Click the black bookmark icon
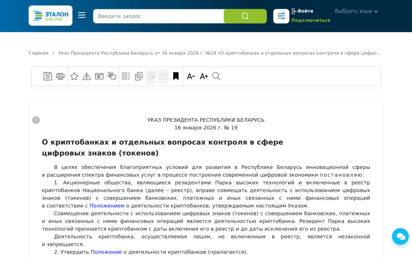The height and width of the screenshot is (257, 412). (176, 76)
